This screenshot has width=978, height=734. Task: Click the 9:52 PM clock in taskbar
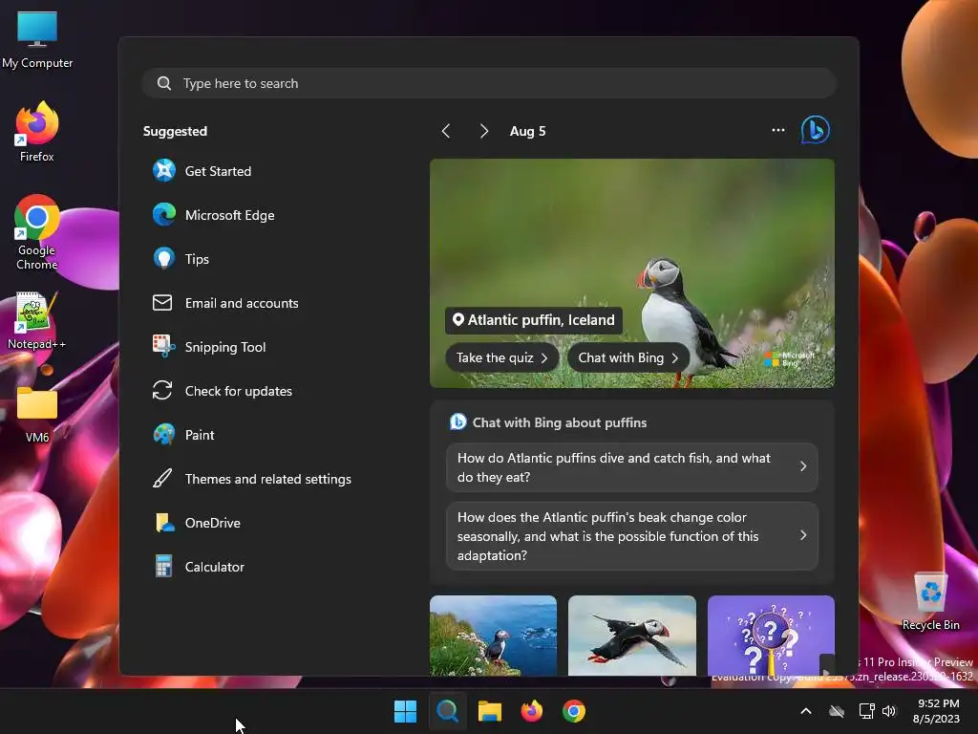point(938,703)
